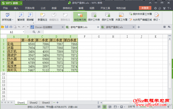Switch to the 插入 ribbon tab
Image resolution: width=173 pixels, height=109 pixels.
[16, 8]
